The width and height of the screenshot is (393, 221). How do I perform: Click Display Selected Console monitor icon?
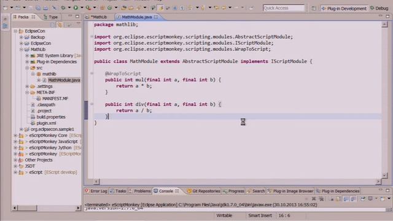370,199
